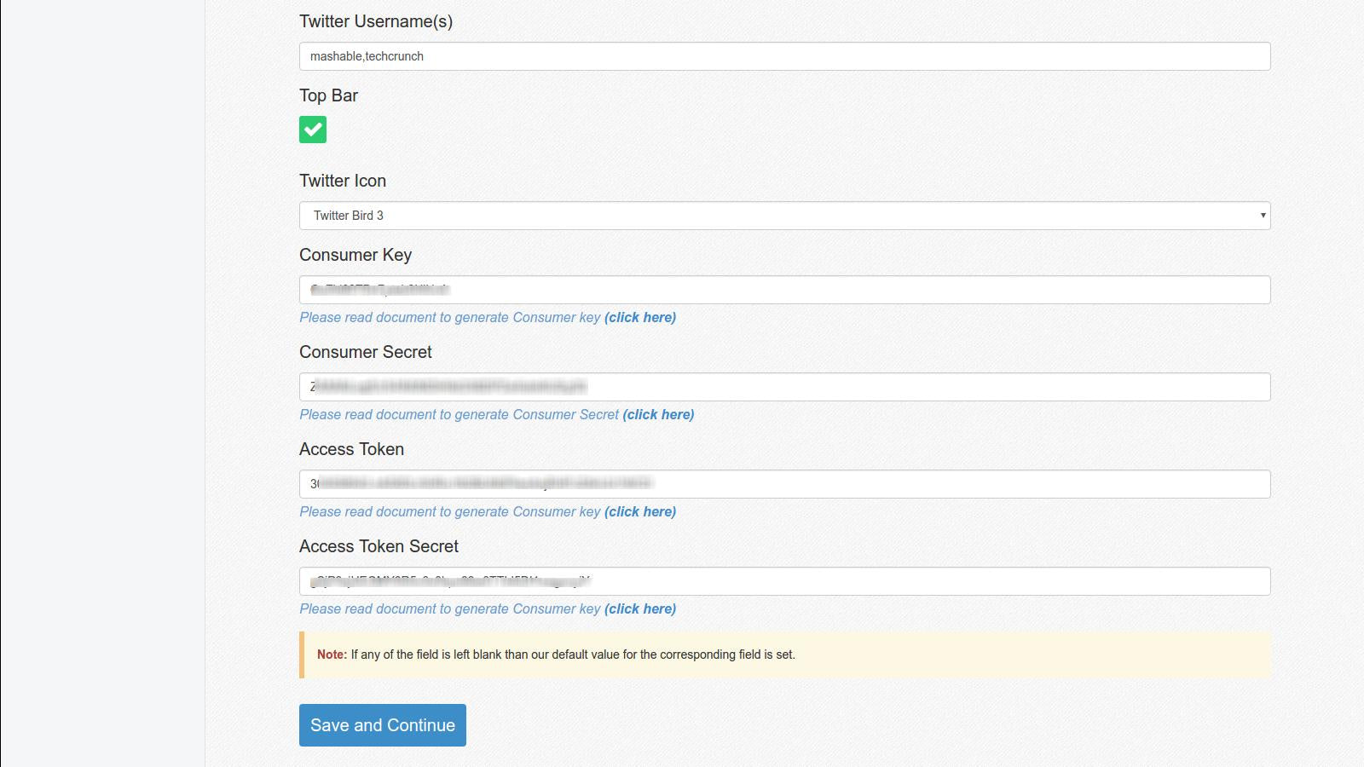The height and width of the screenshot is (767, 1364).
Task: Click the 'Access Token' heading label
Action: 351,449
